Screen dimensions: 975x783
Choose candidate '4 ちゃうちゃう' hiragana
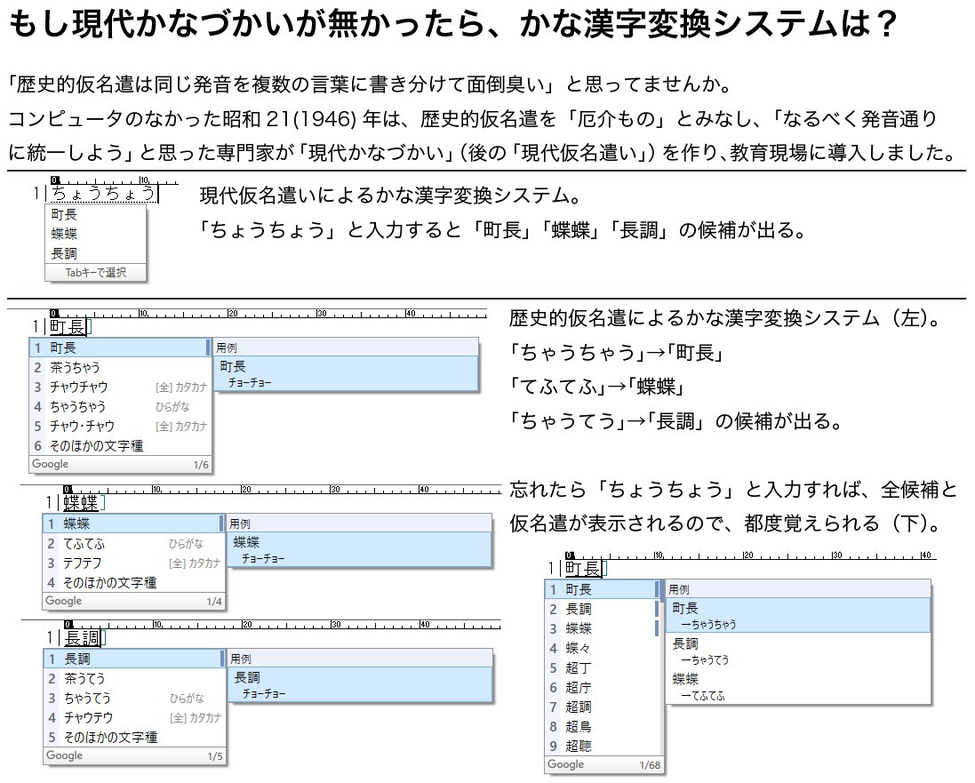tap(120, 407)
